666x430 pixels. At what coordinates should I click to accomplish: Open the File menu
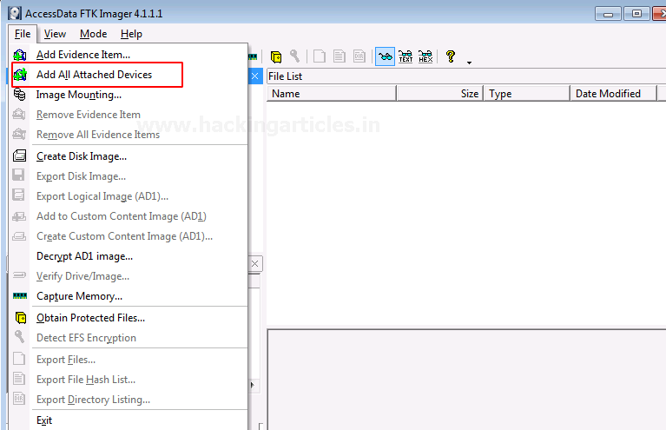click(x=23, y=34)
